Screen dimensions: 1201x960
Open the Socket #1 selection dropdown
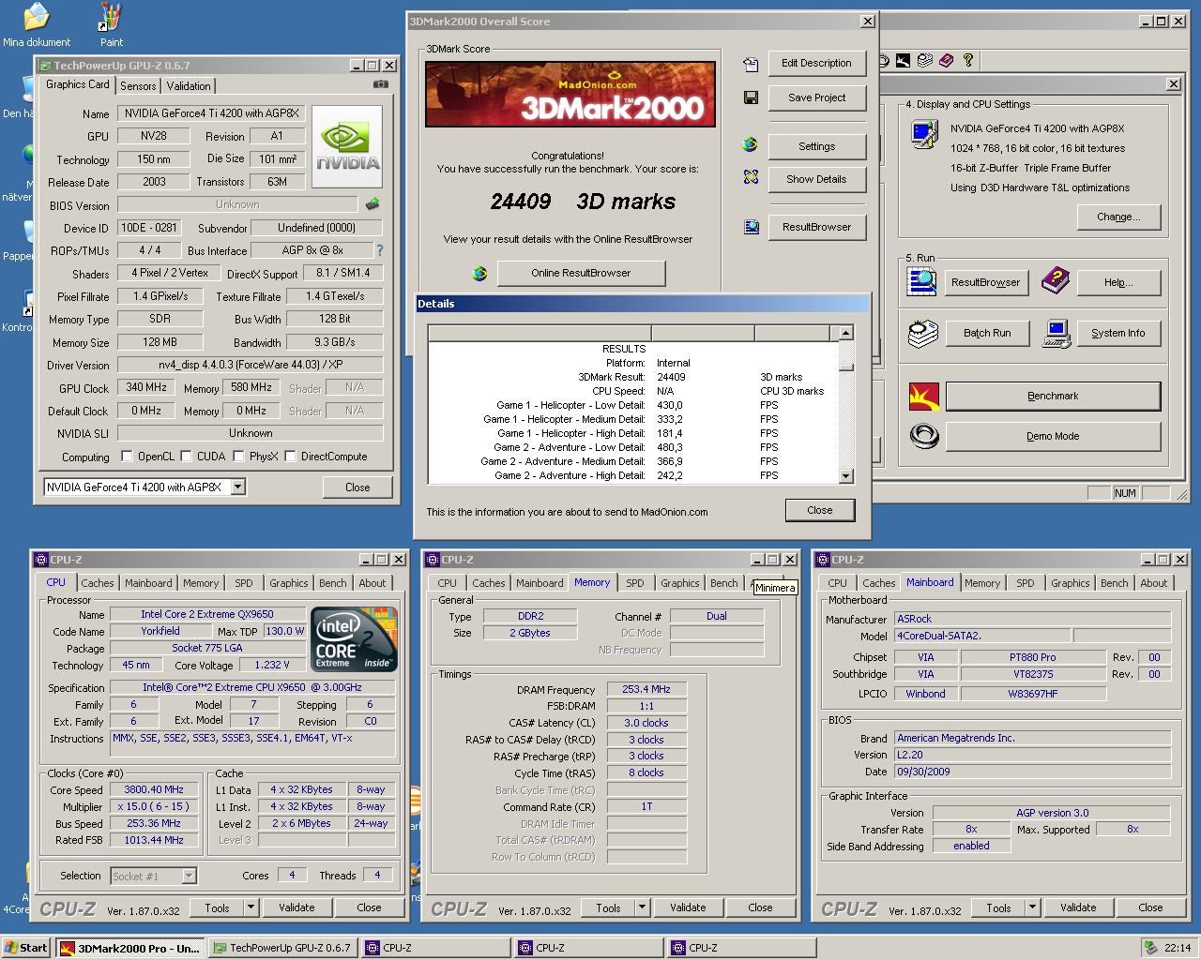189,876
